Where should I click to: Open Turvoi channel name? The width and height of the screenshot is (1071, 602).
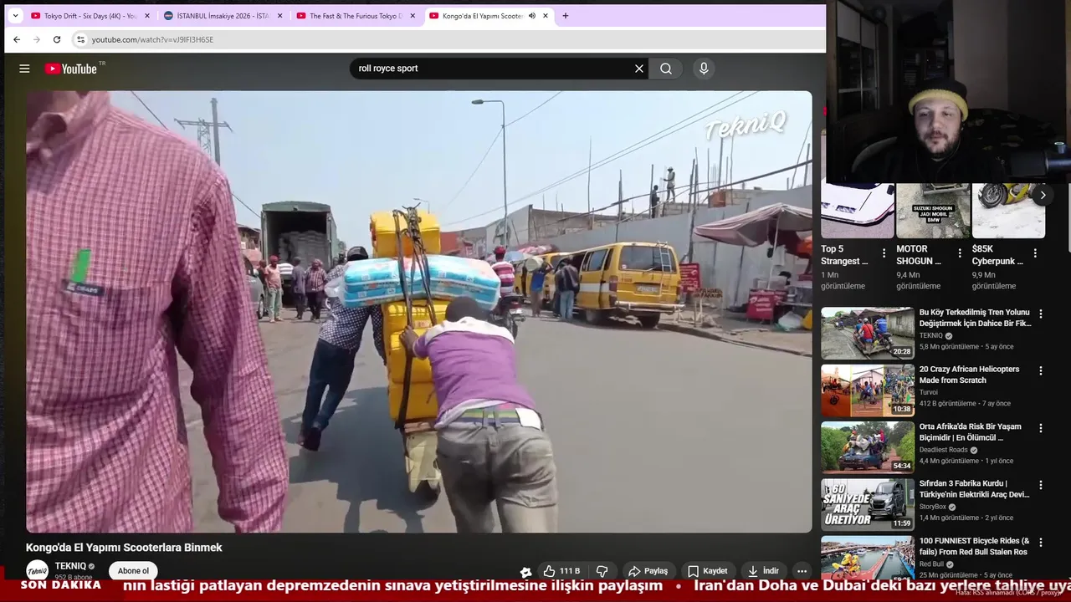click(929, 392)
